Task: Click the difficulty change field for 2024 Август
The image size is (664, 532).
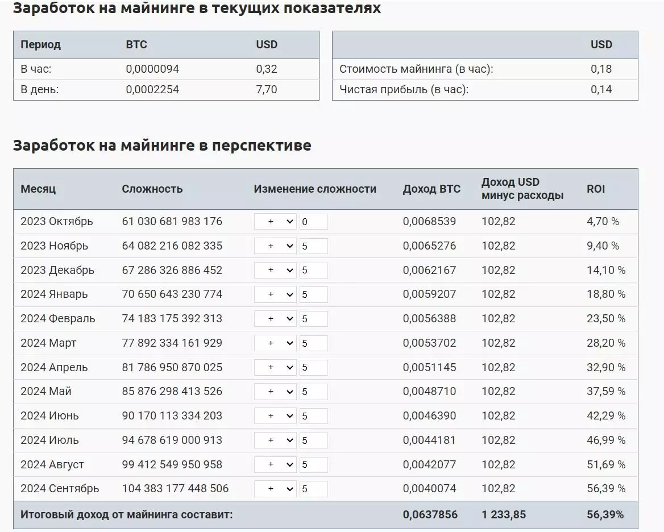Action: click(x=314, y=465)
